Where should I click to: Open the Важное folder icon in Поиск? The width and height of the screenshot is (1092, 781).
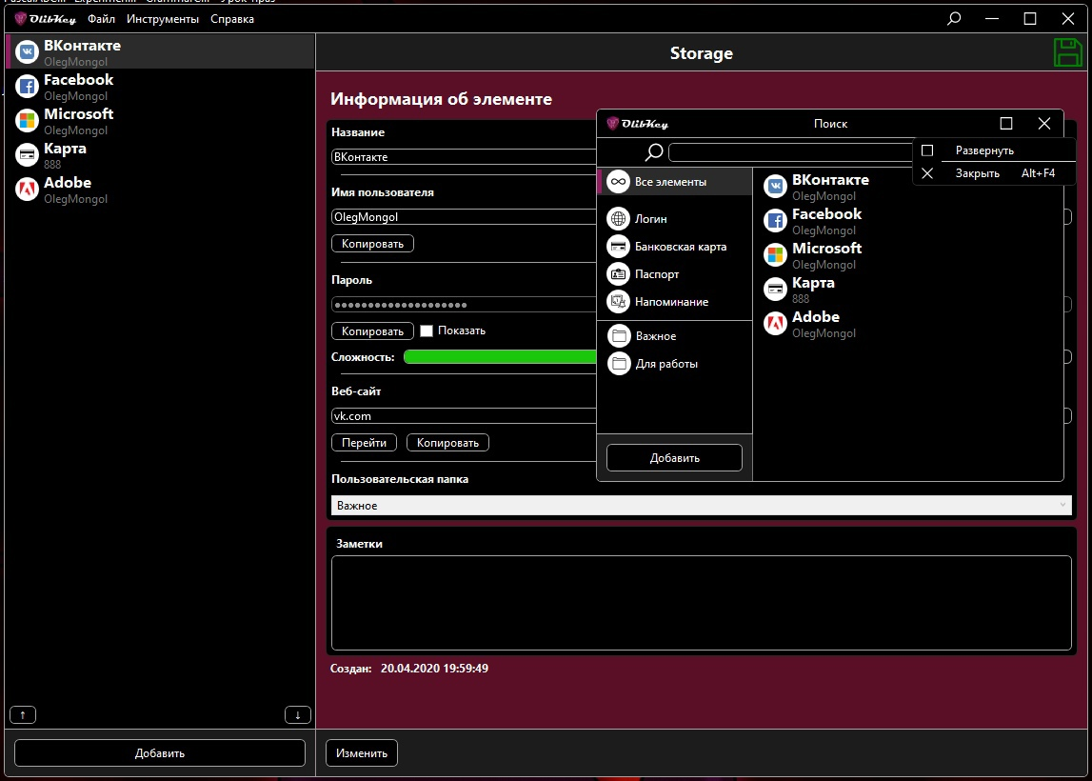click(x=619, y=336)
